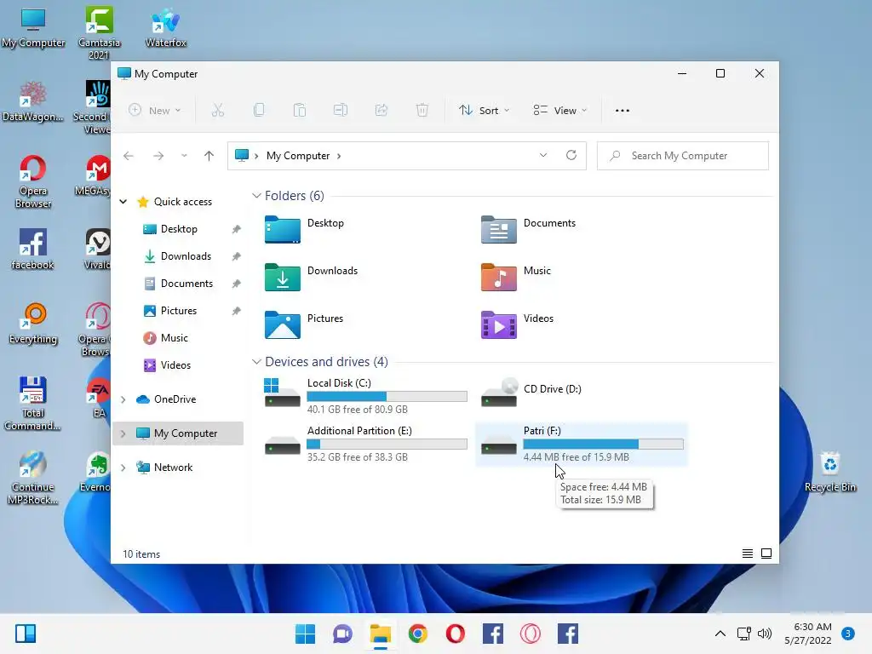Click the Delete trash icon in toolbar
872x654 pixels.
422,110
